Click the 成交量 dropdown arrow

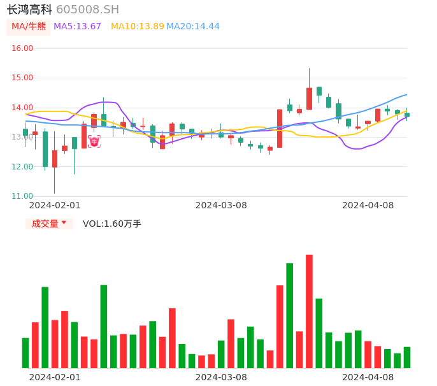[64, 223]
